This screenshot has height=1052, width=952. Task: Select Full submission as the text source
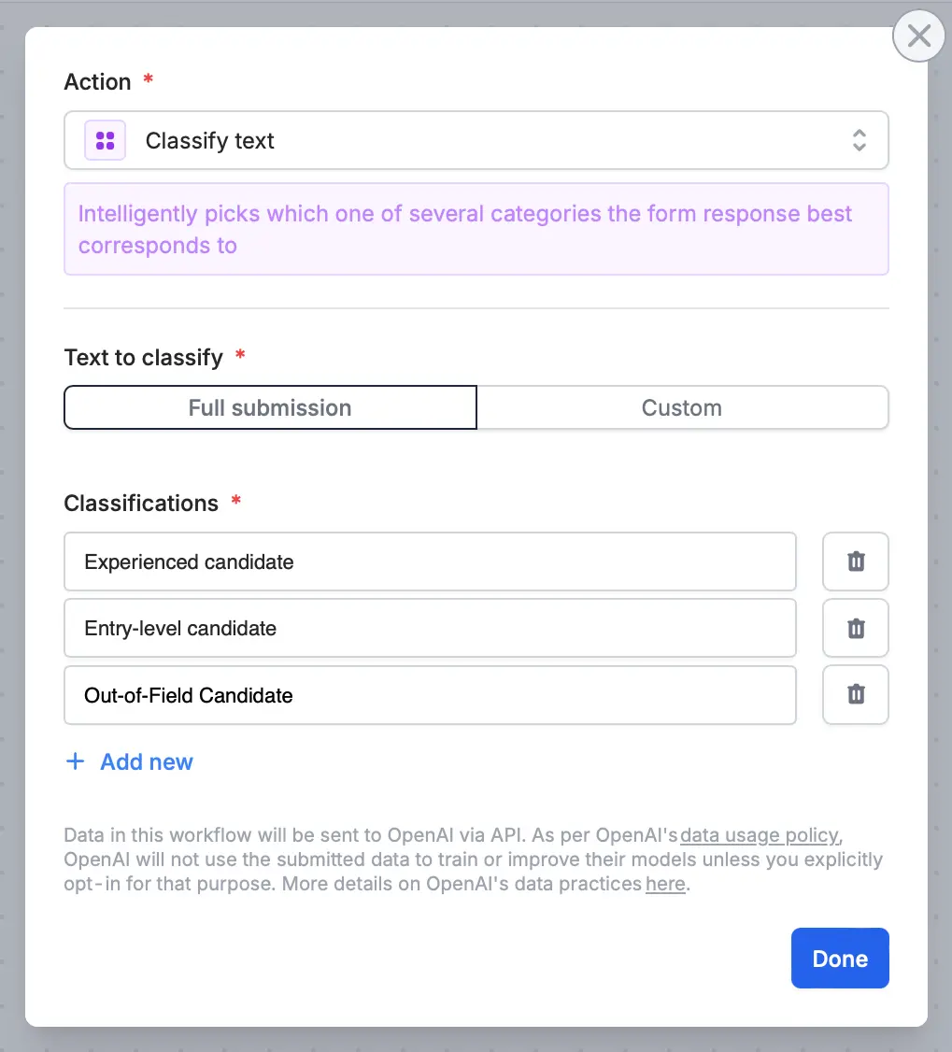(269, 407)
